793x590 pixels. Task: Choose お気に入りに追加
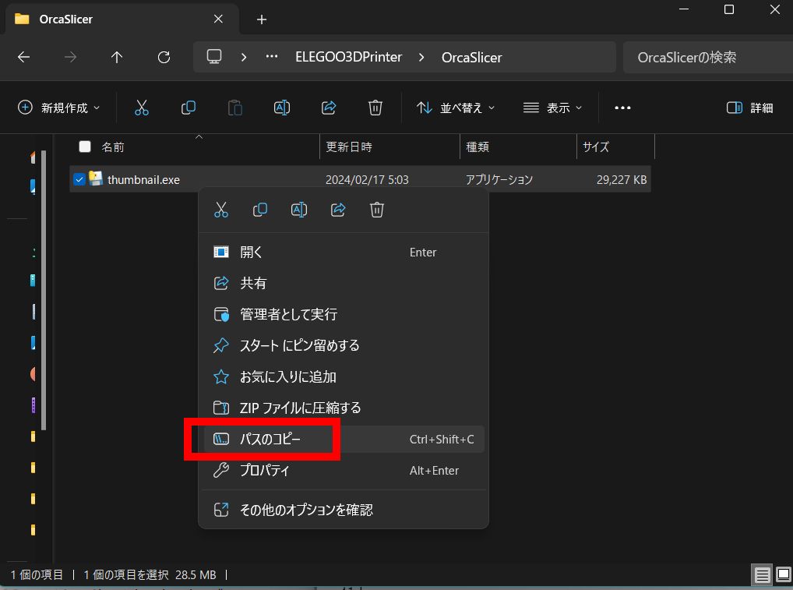pyautogui.click(x=344, y=377)
